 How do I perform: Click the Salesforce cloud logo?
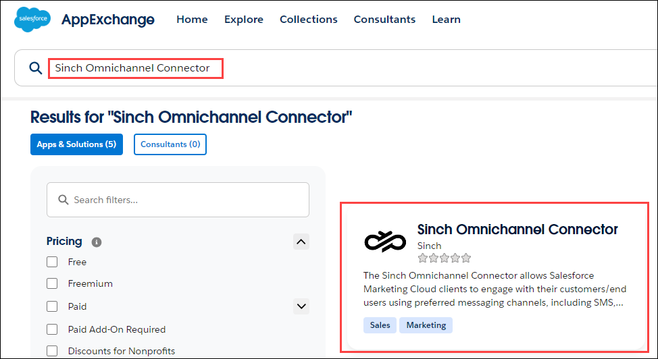click(x=32, y=20)
